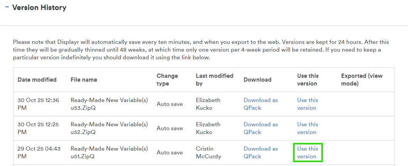Download u53 version as QPack
Viewport: 410px width, 166px height.
pos(260,104)
